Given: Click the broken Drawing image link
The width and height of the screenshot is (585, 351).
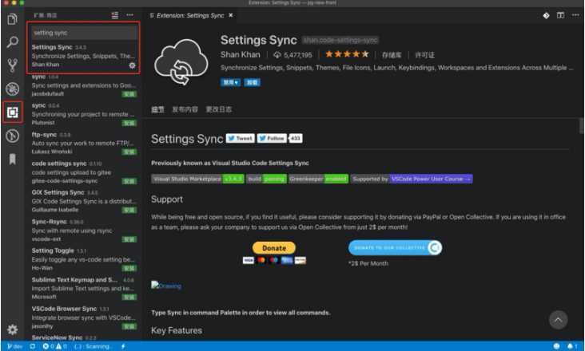Looking at the screenshot, I should 166,286.
